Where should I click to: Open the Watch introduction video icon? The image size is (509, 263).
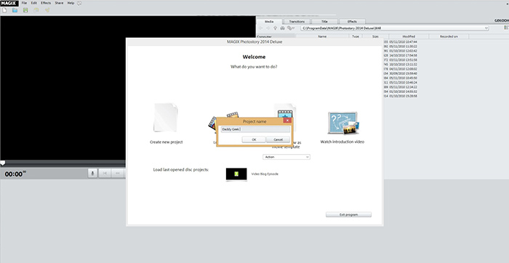[343, 124]
